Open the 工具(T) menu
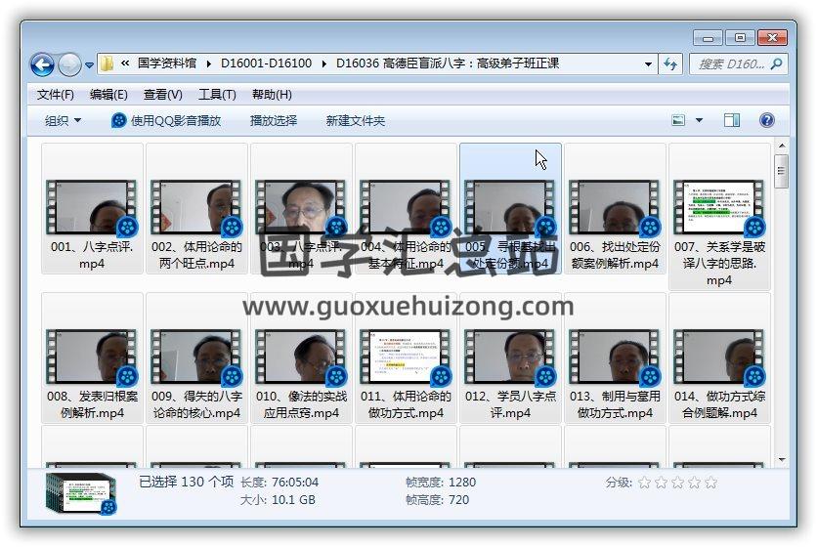 (217, 95)
